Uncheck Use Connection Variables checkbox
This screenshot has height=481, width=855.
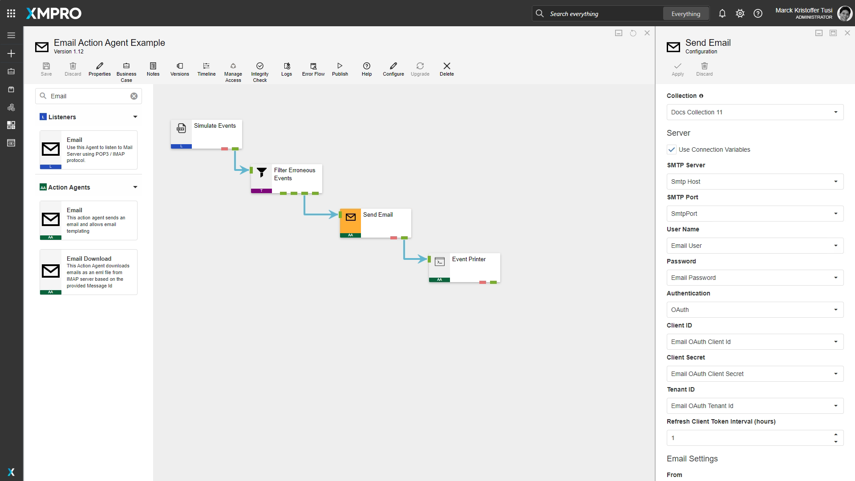click(x=672, y=150)
